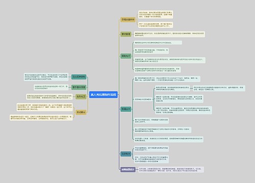Select the green right-side node with four child notes
Image resolution: width=255 pixels, height=183 pixels.
126,56
